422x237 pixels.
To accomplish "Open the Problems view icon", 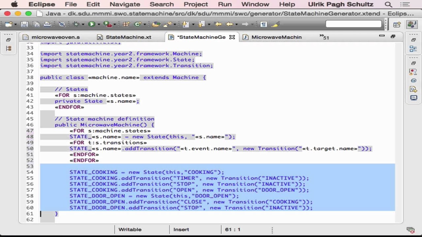I will point(413,72).
